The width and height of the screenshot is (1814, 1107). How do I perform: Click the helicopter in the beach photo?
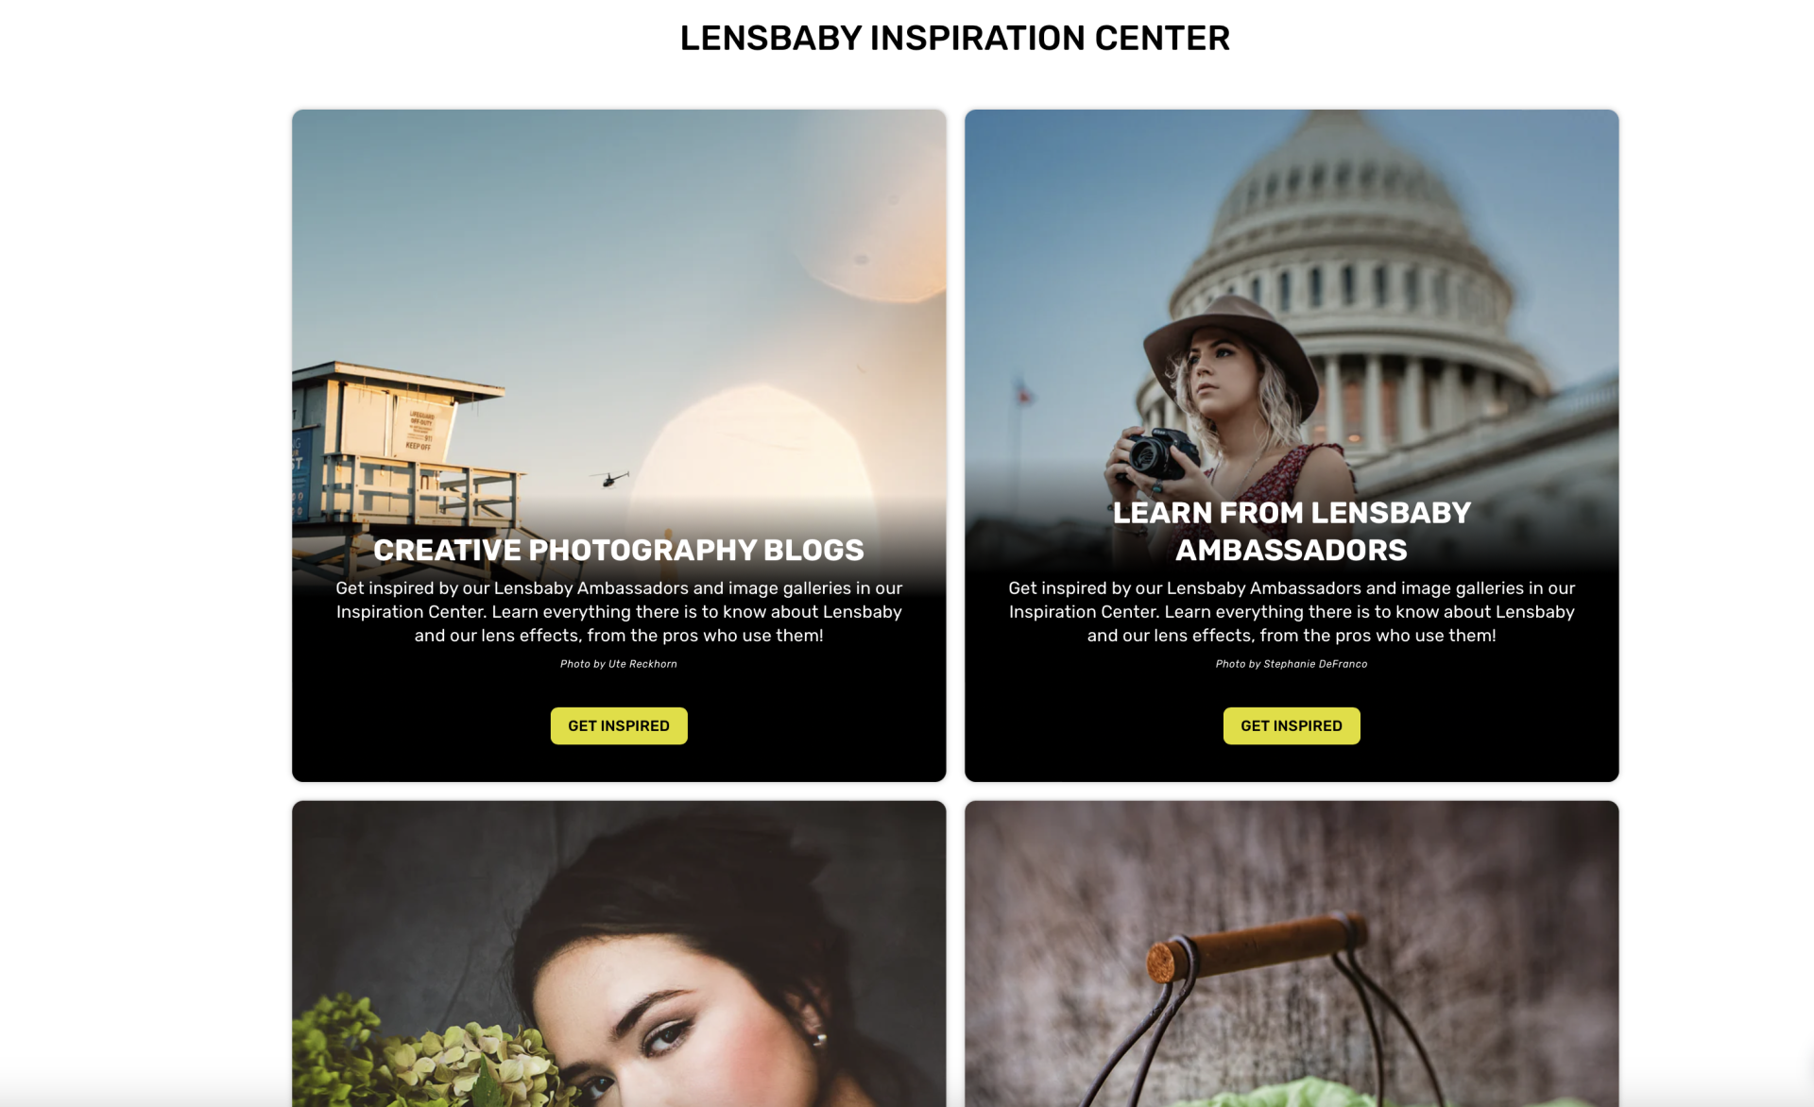tap(611, 478)
